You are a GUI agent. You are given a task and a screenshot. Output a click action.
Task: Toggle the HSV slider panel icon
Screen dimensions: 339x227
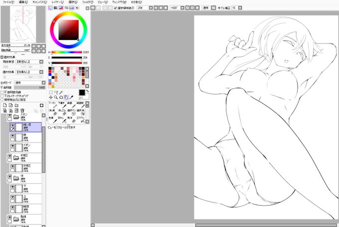click(61, 8)
